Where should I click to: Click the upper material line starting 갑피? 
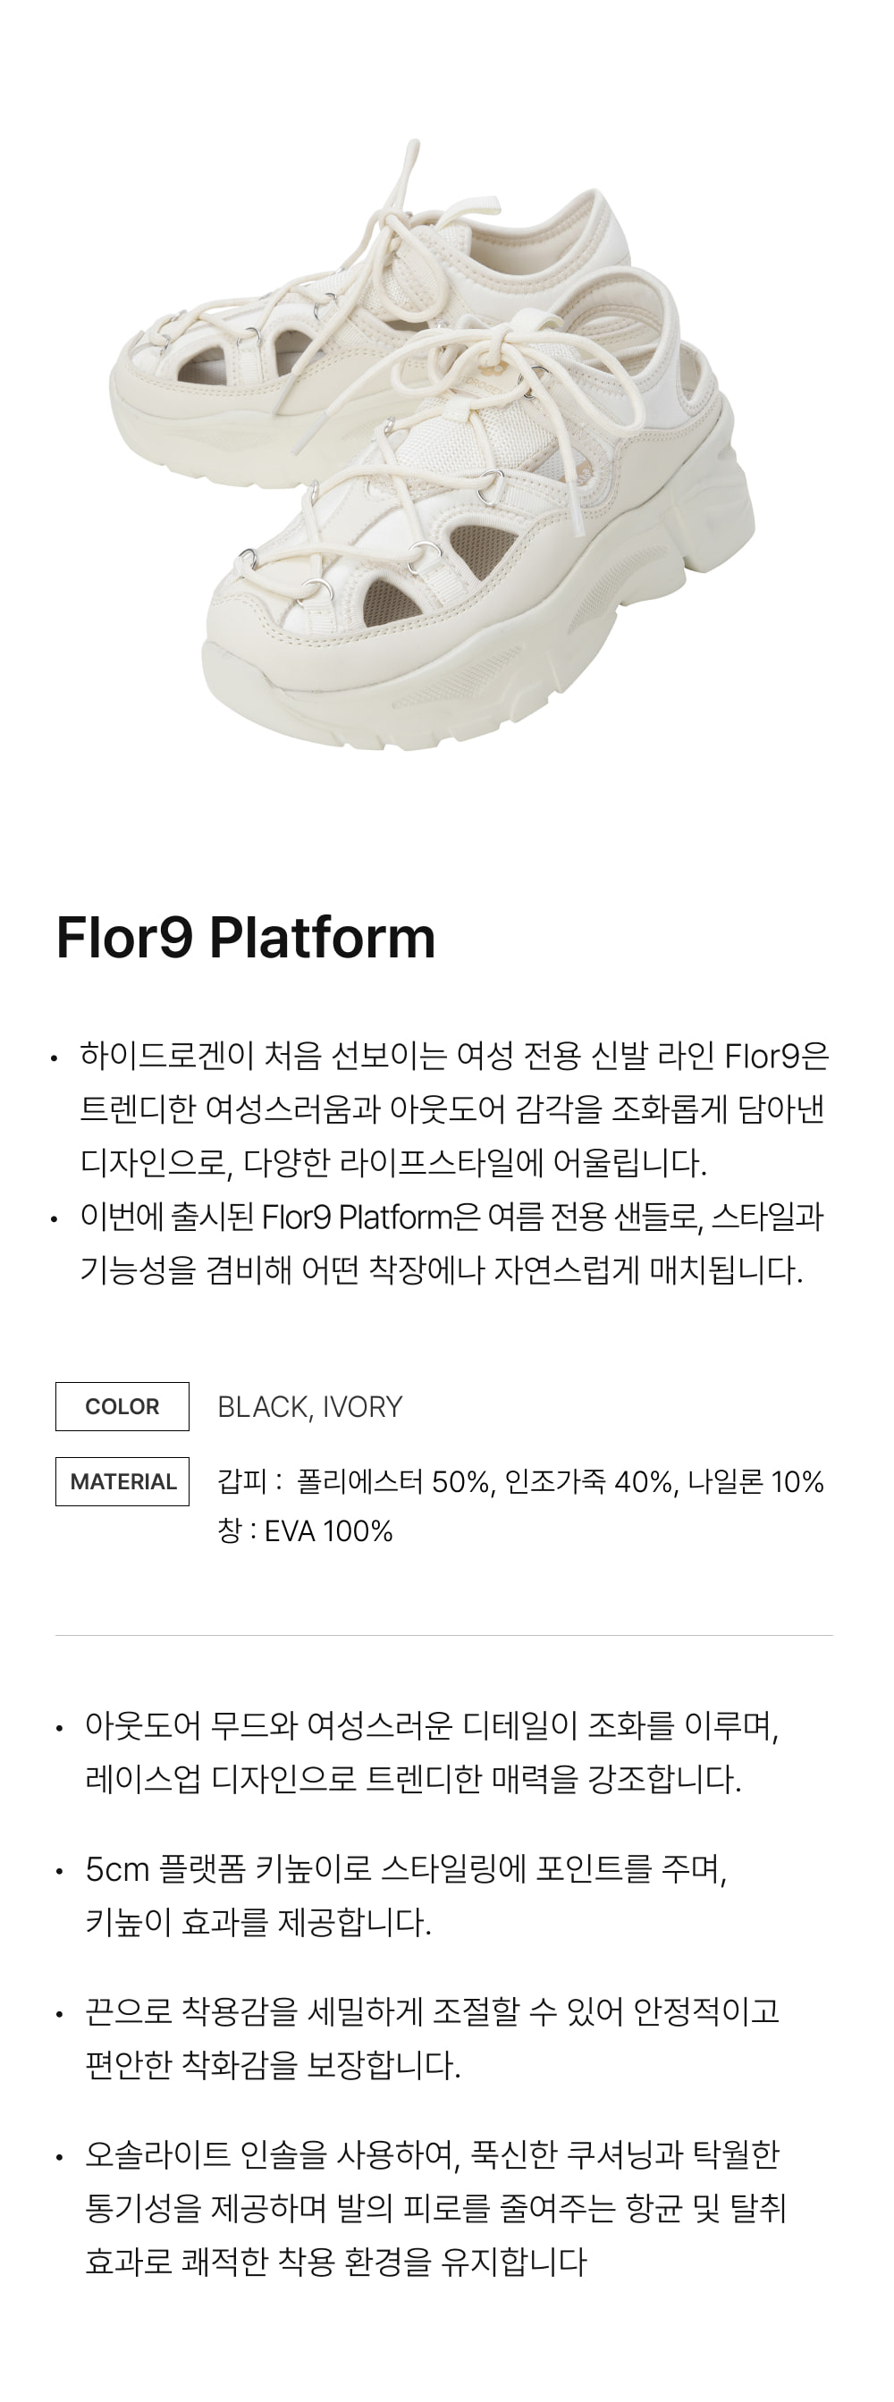pos(520,1481)
